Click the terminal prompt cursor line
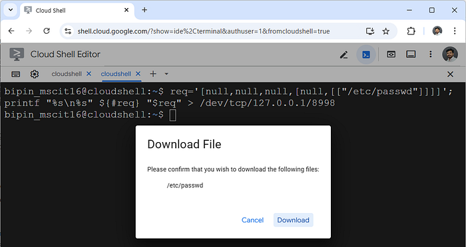The width and height of the screenshot is (466, 247). pos(91,115)
